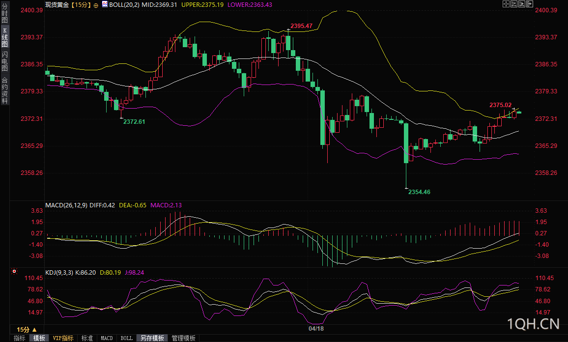568x342 pixels.
Task: Select the 模板 bottom tab
Action: tap(39, 338)
